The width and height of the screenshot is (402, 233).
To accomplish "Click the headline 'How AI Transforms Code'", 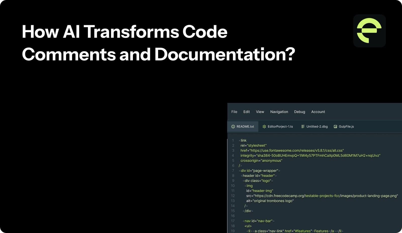I will 125,32.
